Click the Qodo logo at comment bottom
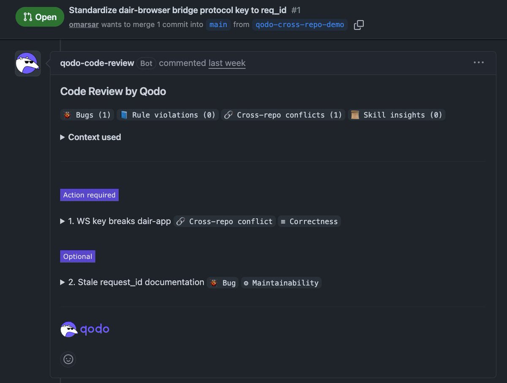 (x=85, y=329)
